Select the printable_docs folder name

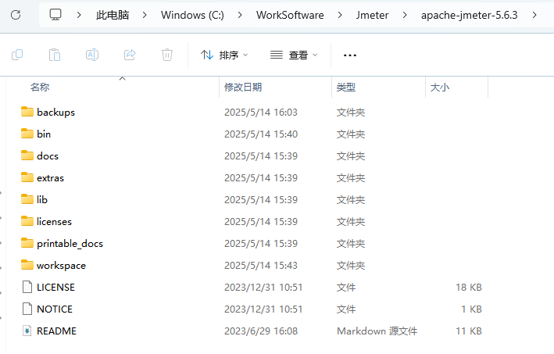70,244
